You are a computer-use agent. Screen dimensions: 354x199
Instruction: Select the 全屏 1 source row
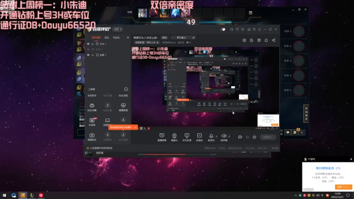click(108, 55)
